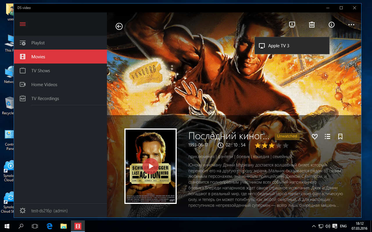Image resolution: width=372 pixels, height=232 pixels.
Task: Click test-ds216p (admin) account label
Action: [x=49, y=211]
